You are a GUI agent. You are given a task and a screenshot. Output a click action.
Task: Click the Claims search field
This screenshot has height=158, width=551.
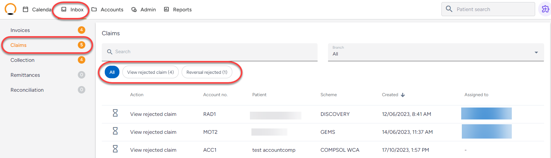pos(210,52)
